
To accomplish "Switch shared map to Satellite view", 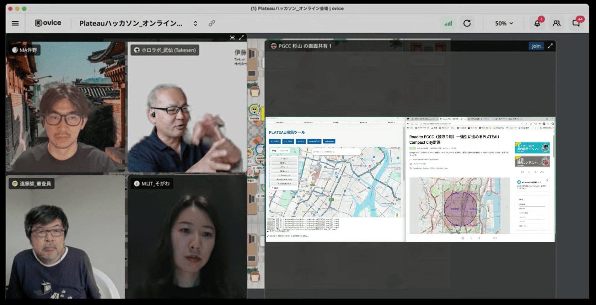I will (284, 151).
